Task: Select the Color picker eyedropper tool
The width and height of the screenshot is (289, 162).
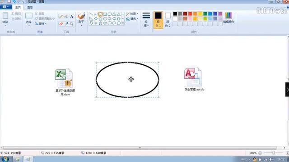Action: [66, 23]
